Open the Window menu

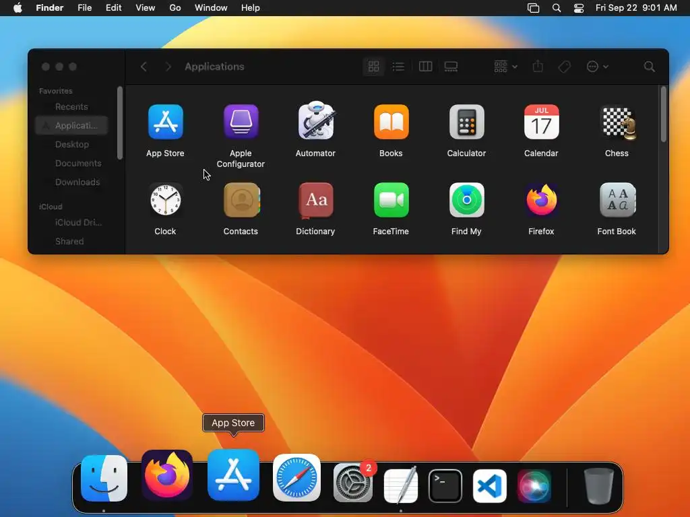tap(211, 8)
